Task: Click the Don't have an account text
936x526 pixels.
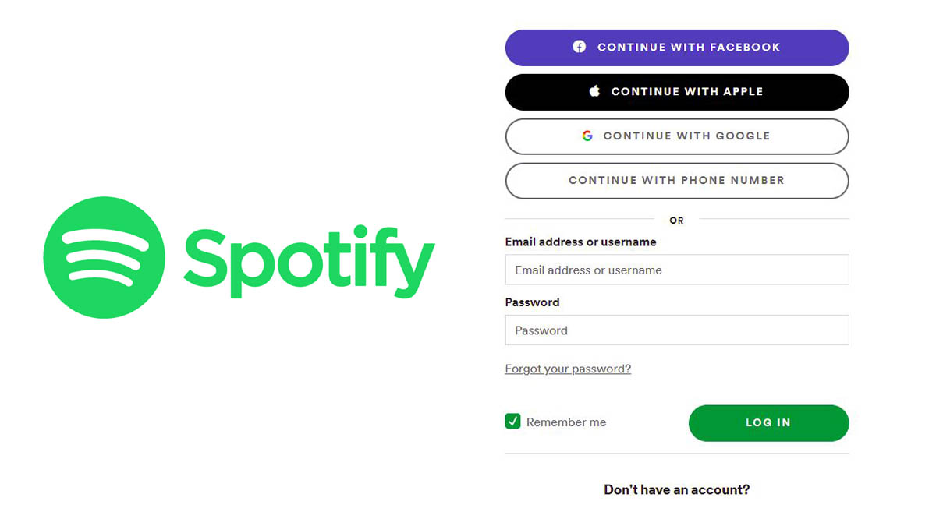Action: click(677, 489)
